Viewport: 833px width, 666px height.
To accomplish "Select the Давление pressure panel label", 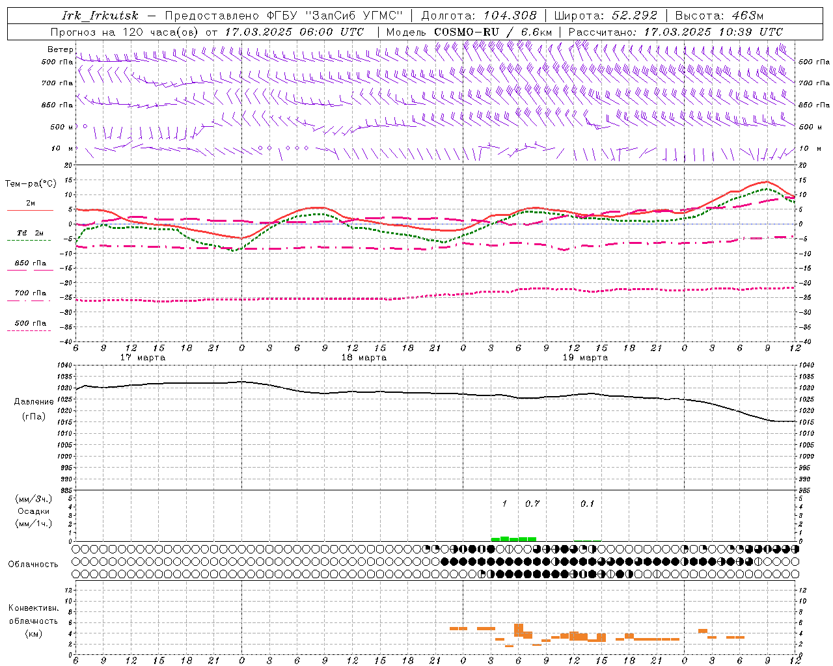I will [34, 402].
